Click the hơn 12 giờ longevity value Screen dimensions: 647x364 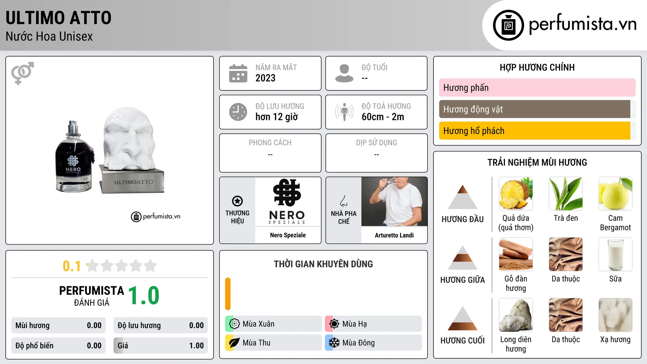[277, 117]
